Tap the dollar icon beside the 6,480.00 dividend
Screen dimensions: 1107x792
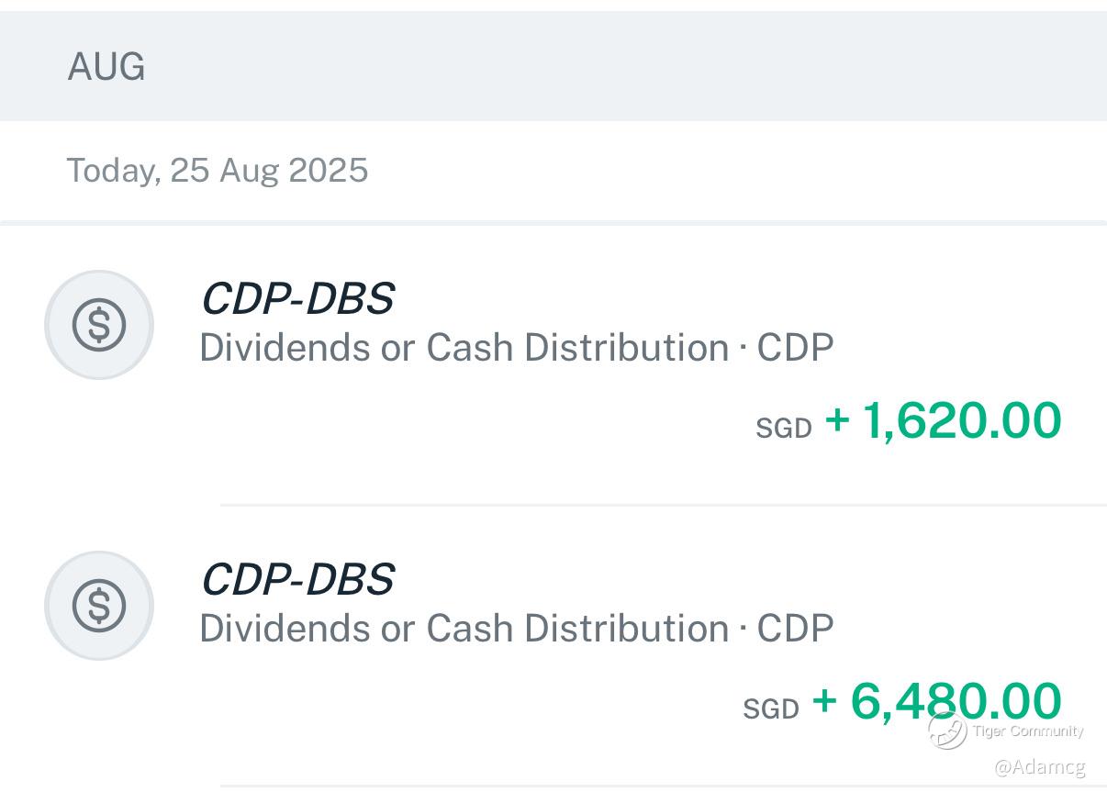tap(98, 606)
